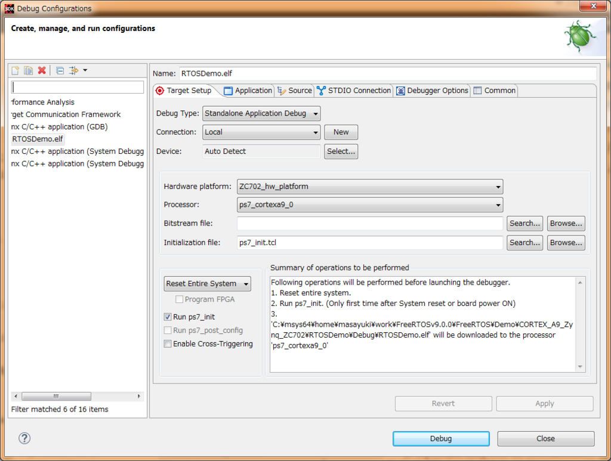
Task: Toggle the Run ps7_init checkbox
Action: coord(168,317)
